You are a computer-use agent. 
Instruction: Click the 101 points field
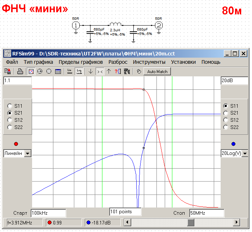coord(125,212)
